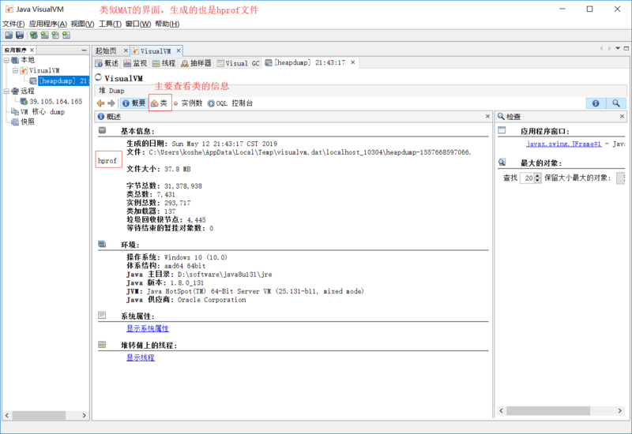This screenshot has height=434, width=632.
Task: Open the document list dropdown arrow
Action: 618,48
